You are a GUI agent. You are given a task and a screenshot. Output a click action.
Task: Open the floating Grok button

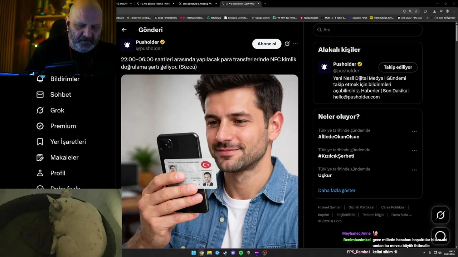[440, 215]
